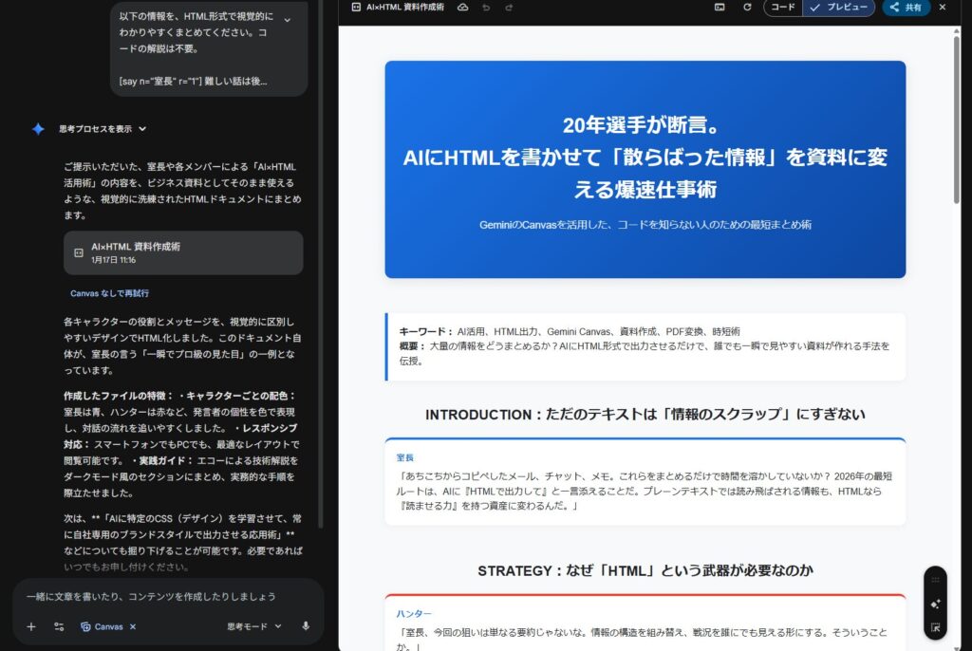Click Canvas なしで再試行 link
This screenshot has height=651, width=972.
tap(109, 293)
